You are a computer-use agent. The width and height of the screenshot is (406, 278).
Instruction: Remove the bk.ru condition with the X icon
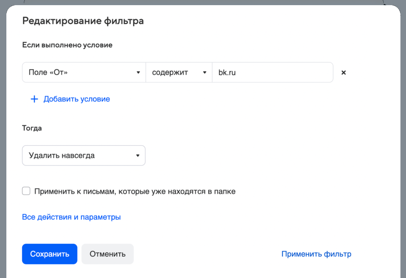point(344,73)
